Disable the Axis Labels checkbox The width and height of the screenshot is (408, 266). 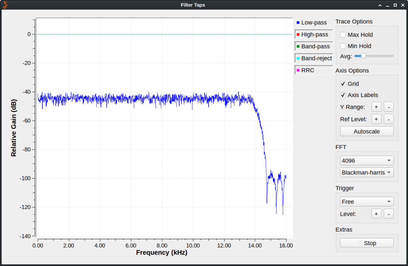point(343,95)
